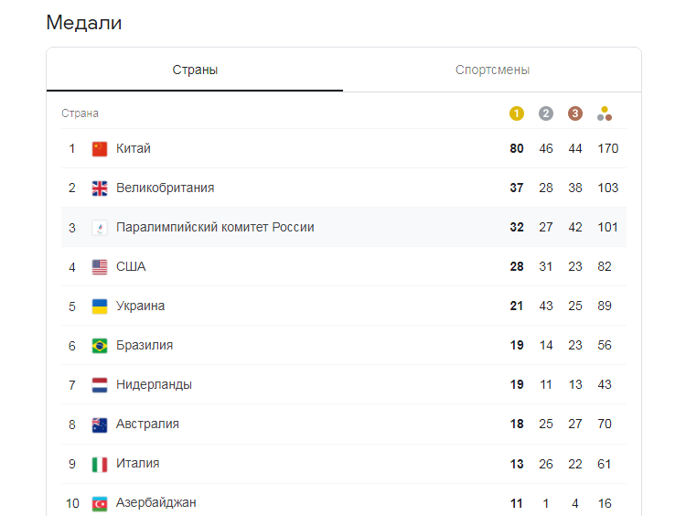
Task: Click the USA flag icon
Action: (100, 267)
